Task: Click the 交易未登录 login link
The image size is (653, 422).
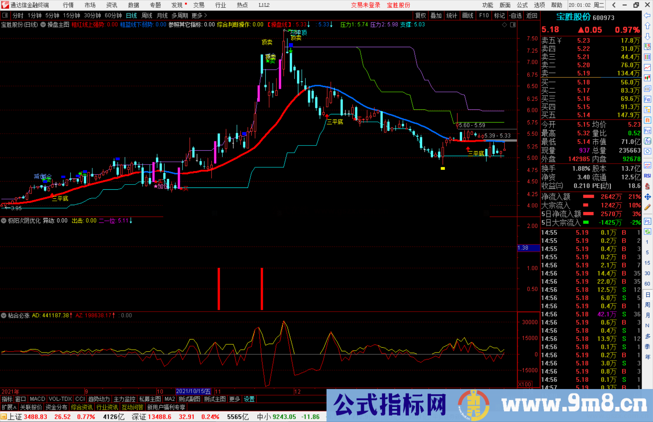Action: click(365, 5)
